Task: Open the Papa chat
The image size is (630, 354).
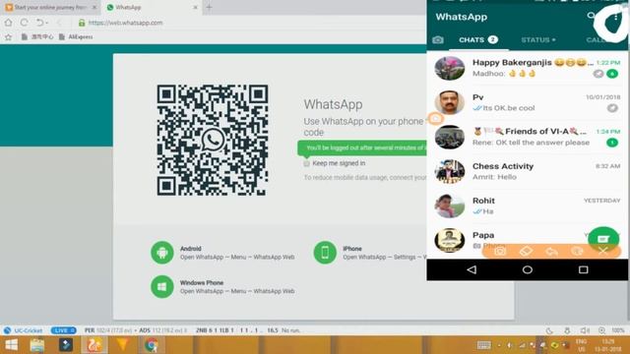Action: [528, 240]
